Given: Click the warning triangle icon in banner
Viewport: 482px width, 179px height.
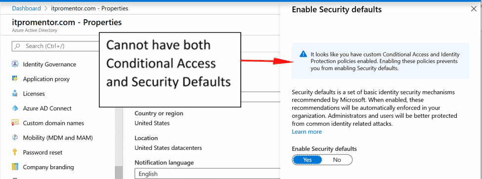Looking at the screenshot, I should coord(303,54).
